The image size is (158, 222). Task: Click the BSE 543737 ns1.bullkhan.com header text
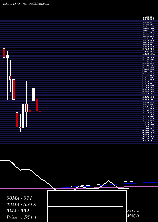26,4
